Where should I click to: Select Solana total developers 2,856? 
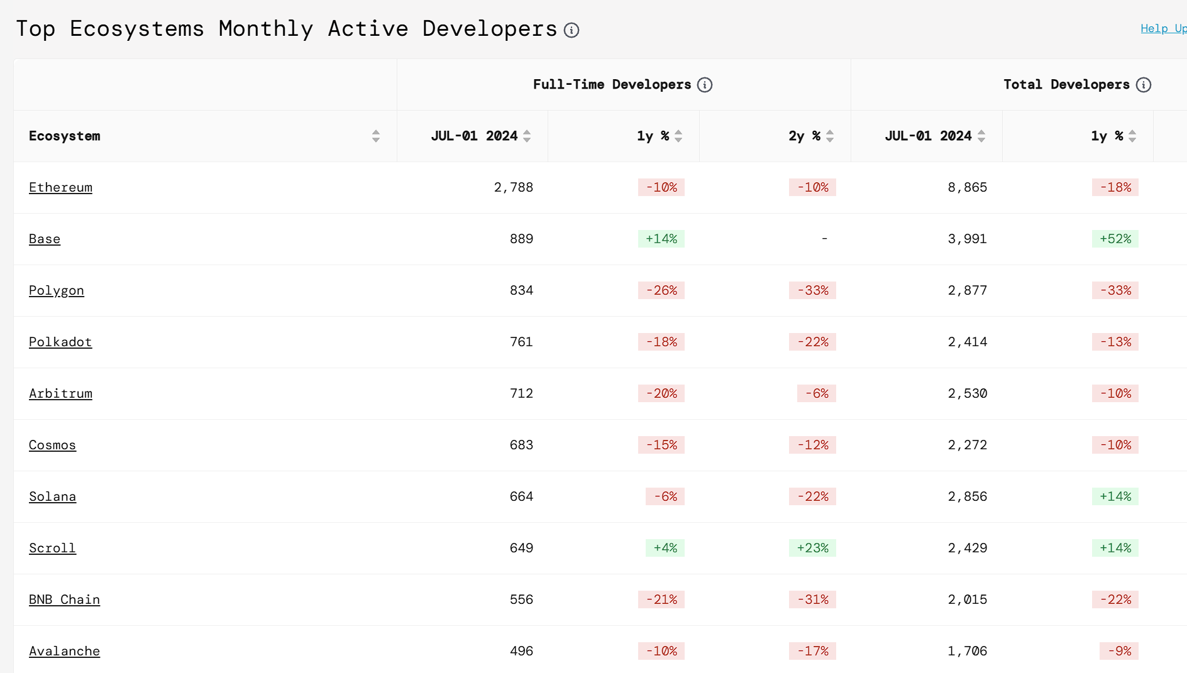[968, 496]
